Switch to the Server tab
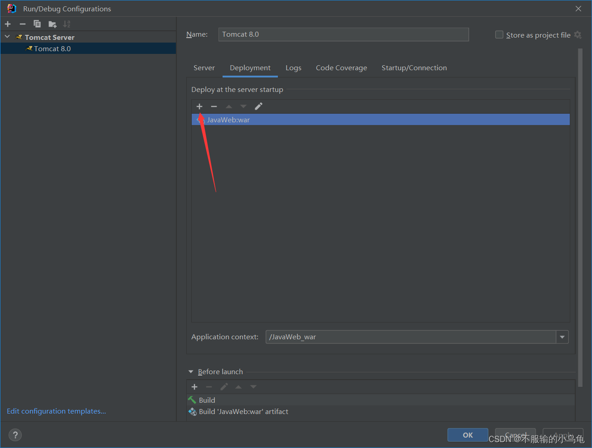 pyautogui.click(x=204, y=68)
